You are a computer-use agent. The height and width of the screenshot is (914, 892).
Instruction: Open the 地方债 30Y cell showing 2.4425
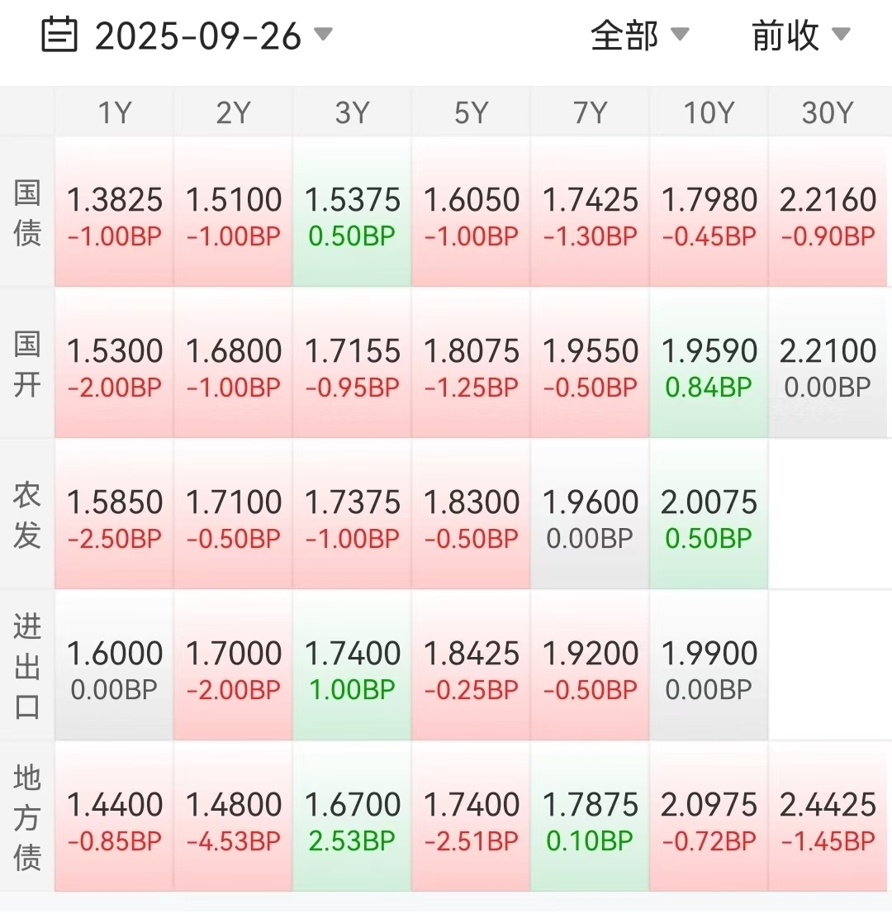[x=828, y=816]
